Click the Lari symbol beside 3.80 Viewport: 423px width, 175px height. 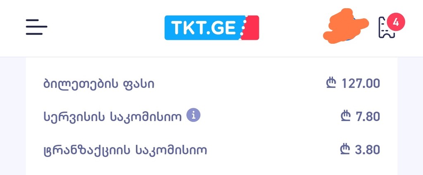345,149
